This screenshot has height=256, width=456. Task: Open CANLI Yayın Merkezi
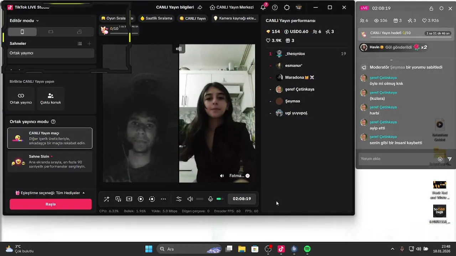pyautogui.click(x=232, y=7)
